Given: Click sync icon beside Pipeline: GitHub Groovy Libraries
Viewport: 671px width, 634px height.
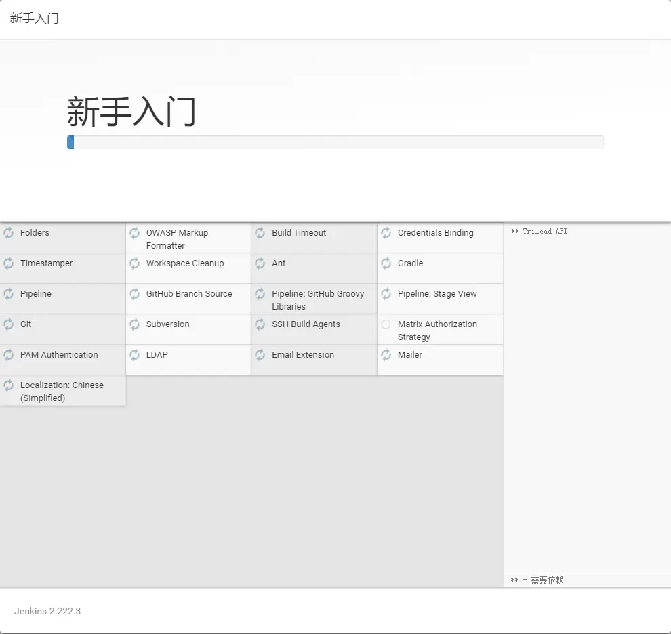Looking at the screenshot, I should point(260,293).
